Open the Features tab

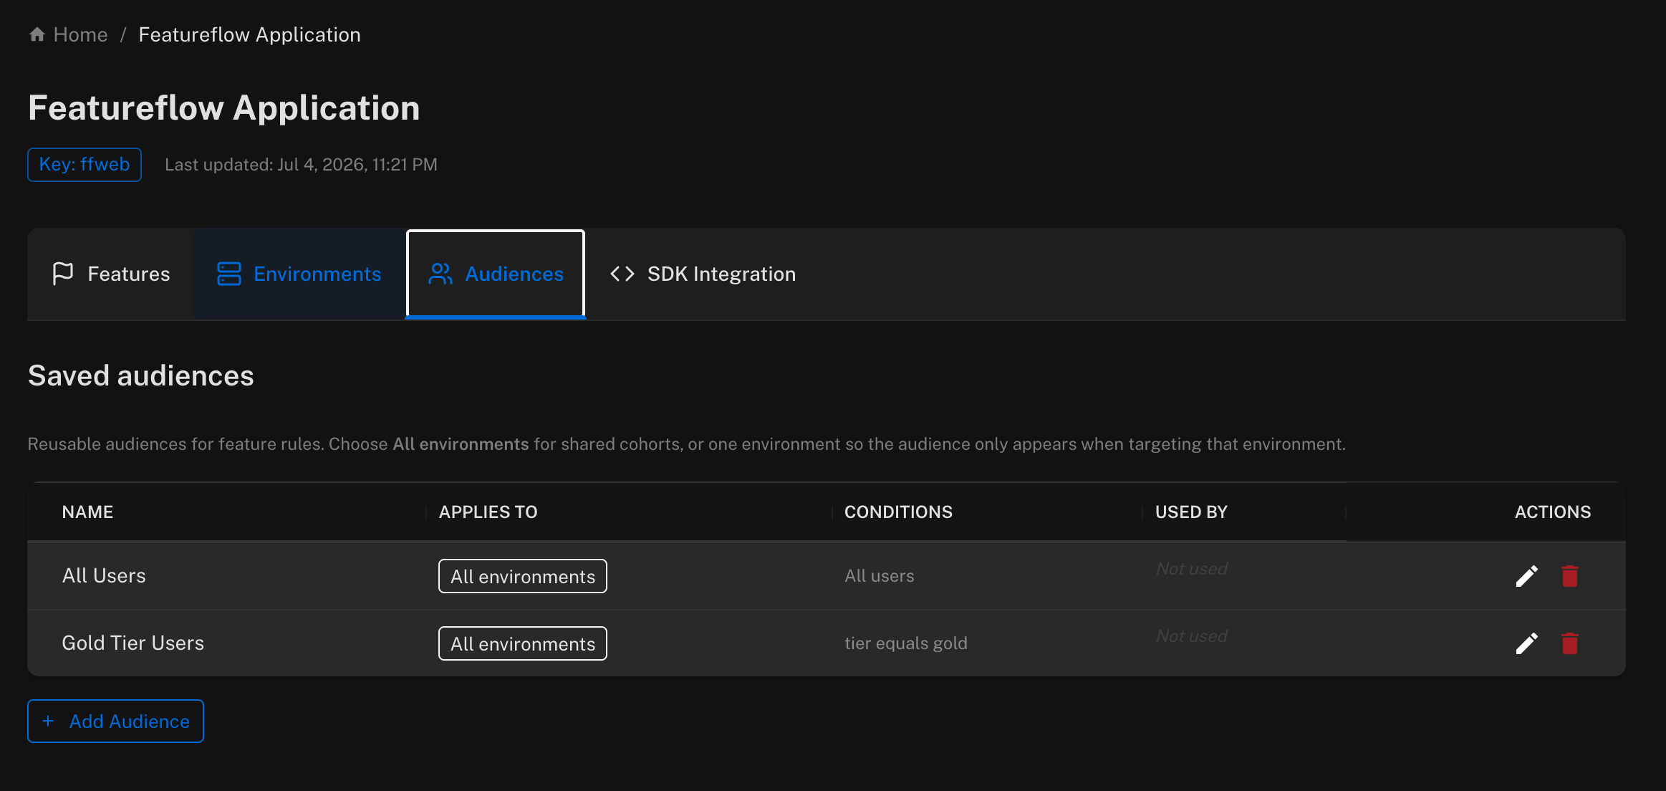coord(111,274)
